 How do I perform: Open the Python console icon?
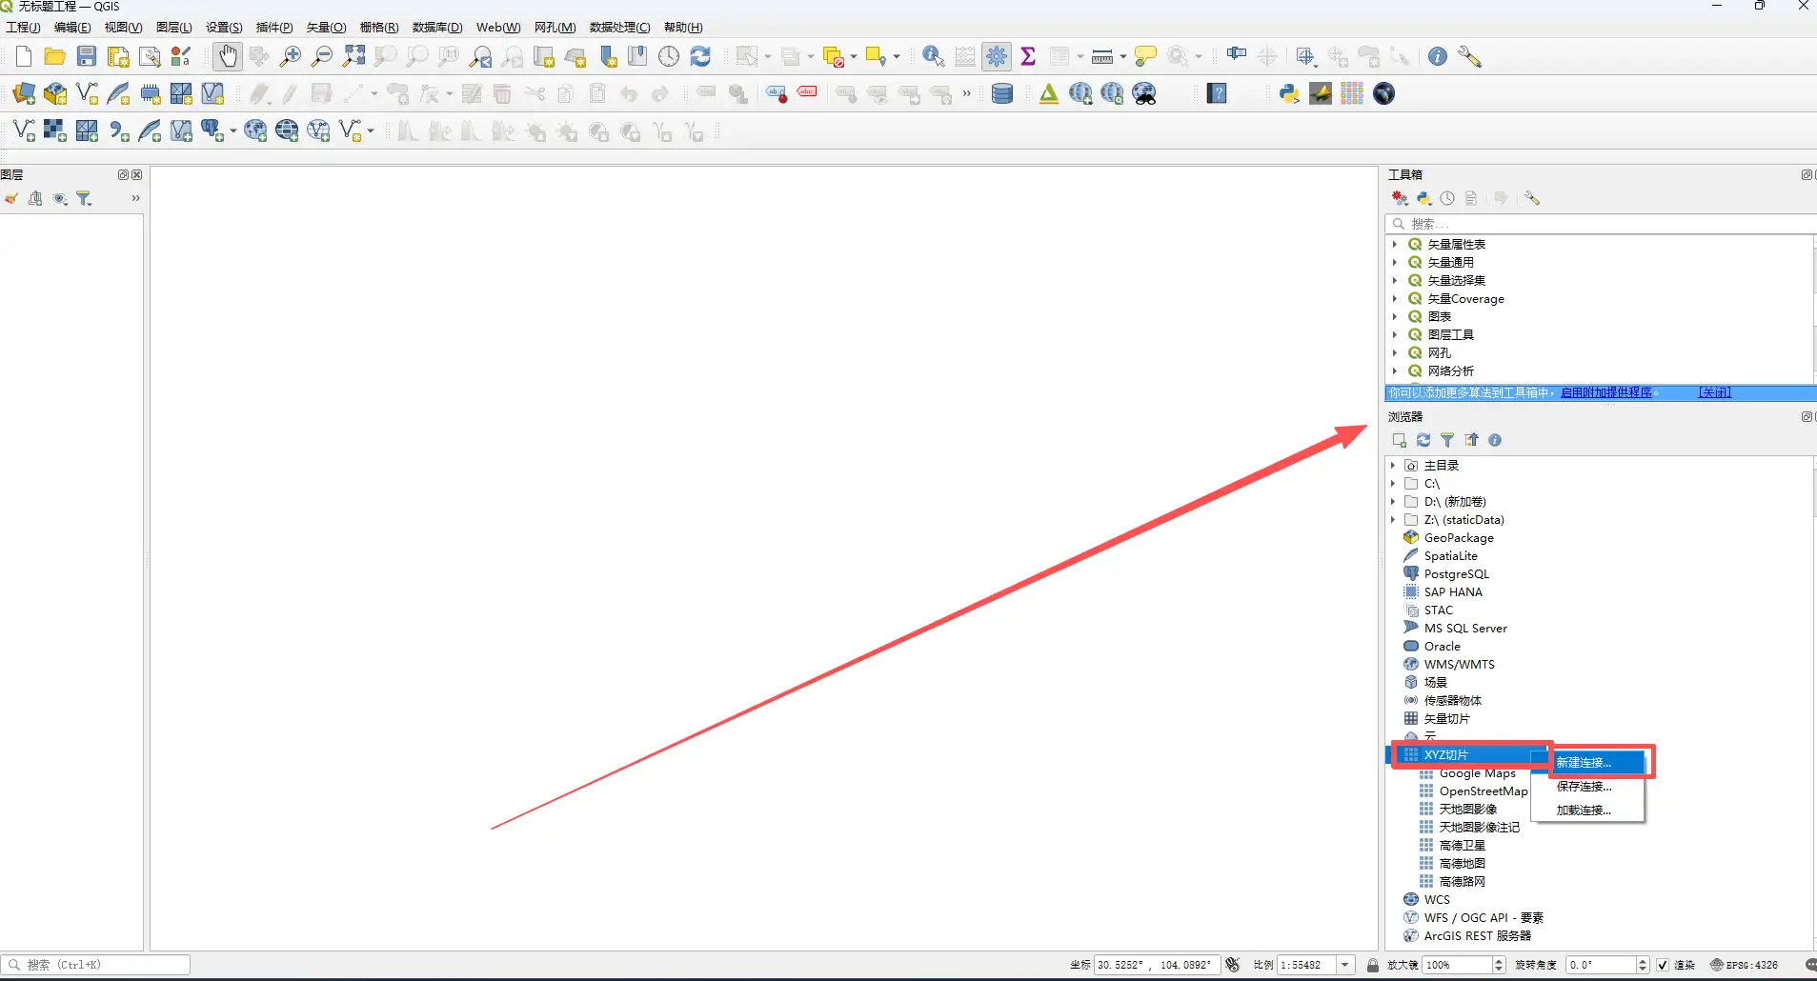(1289, 93)
